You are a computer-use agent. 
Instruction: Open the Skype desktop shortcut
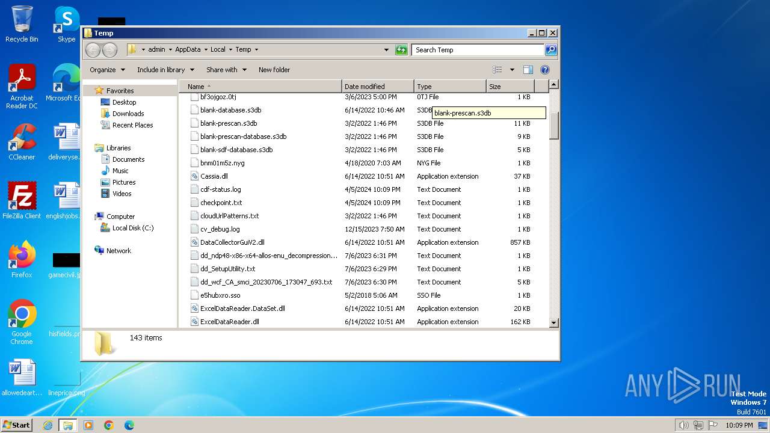[x=66, y=24]
